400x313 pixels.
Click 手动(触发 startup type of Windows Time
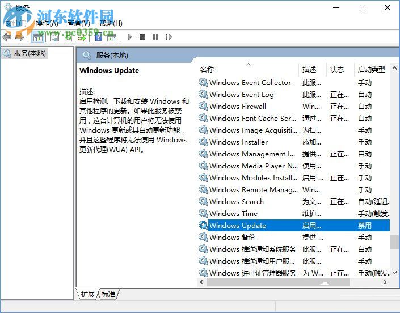tap(373, 213)
